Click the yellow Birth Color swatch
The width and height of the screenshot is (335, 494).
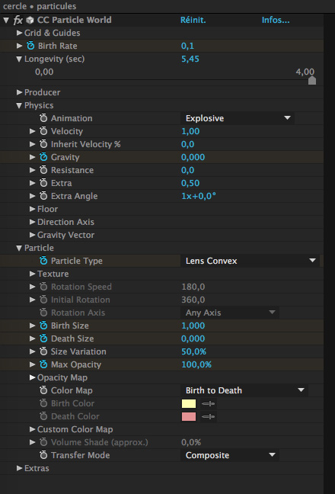tap(189, 403)
